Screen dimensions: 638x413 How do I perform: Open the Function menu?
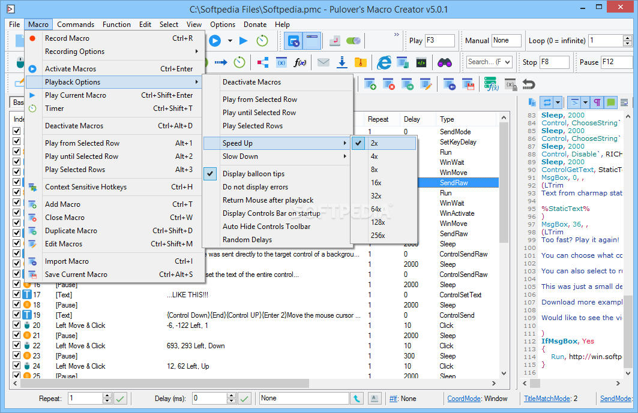click(x=116, y=25)
